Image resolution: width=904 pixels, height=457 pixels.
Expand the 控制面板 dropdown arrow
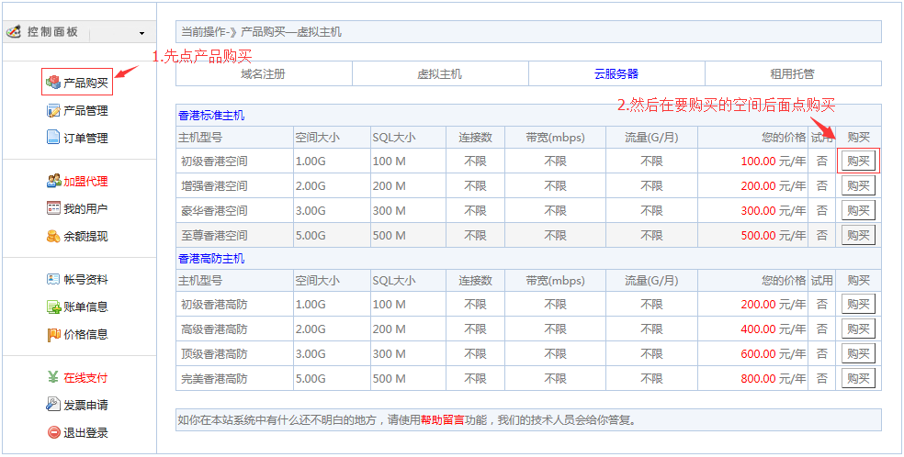click(141, 33)
